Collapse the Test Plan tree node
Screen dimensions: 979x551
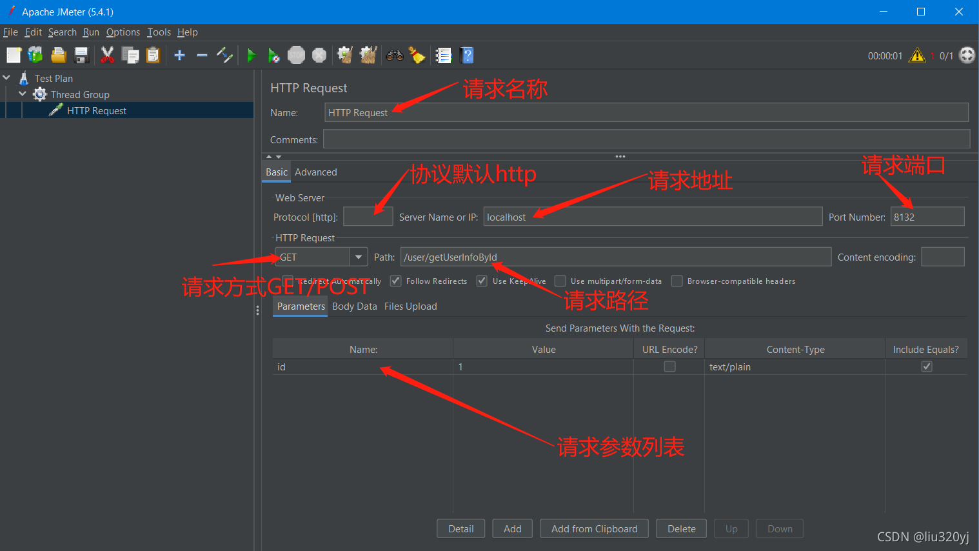pos(7,77)
